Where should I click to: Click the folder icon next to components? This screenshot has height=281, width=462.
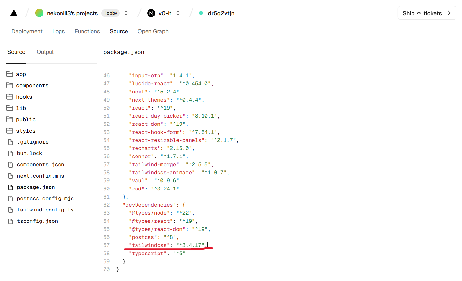coord(10,85)
